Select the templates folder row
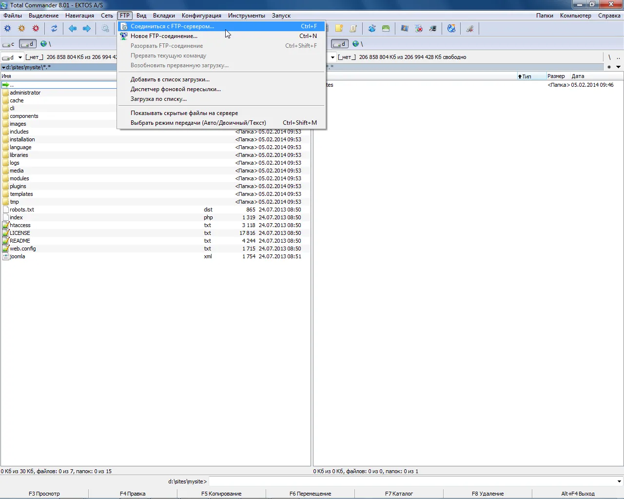The height and width of the screenshot is (499, 624). (x=156, y=194)
